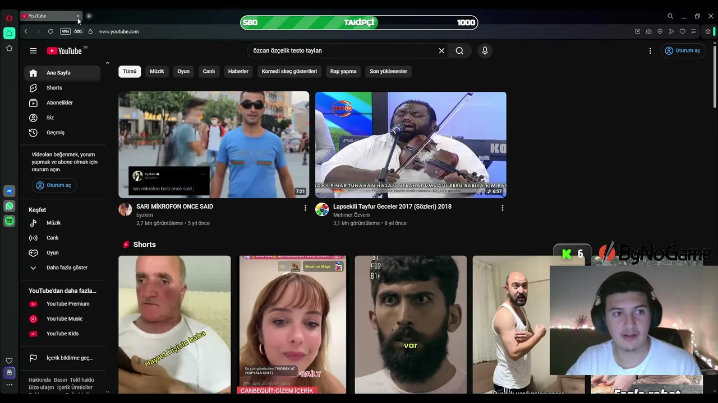Clear the search query with the X

441,50
